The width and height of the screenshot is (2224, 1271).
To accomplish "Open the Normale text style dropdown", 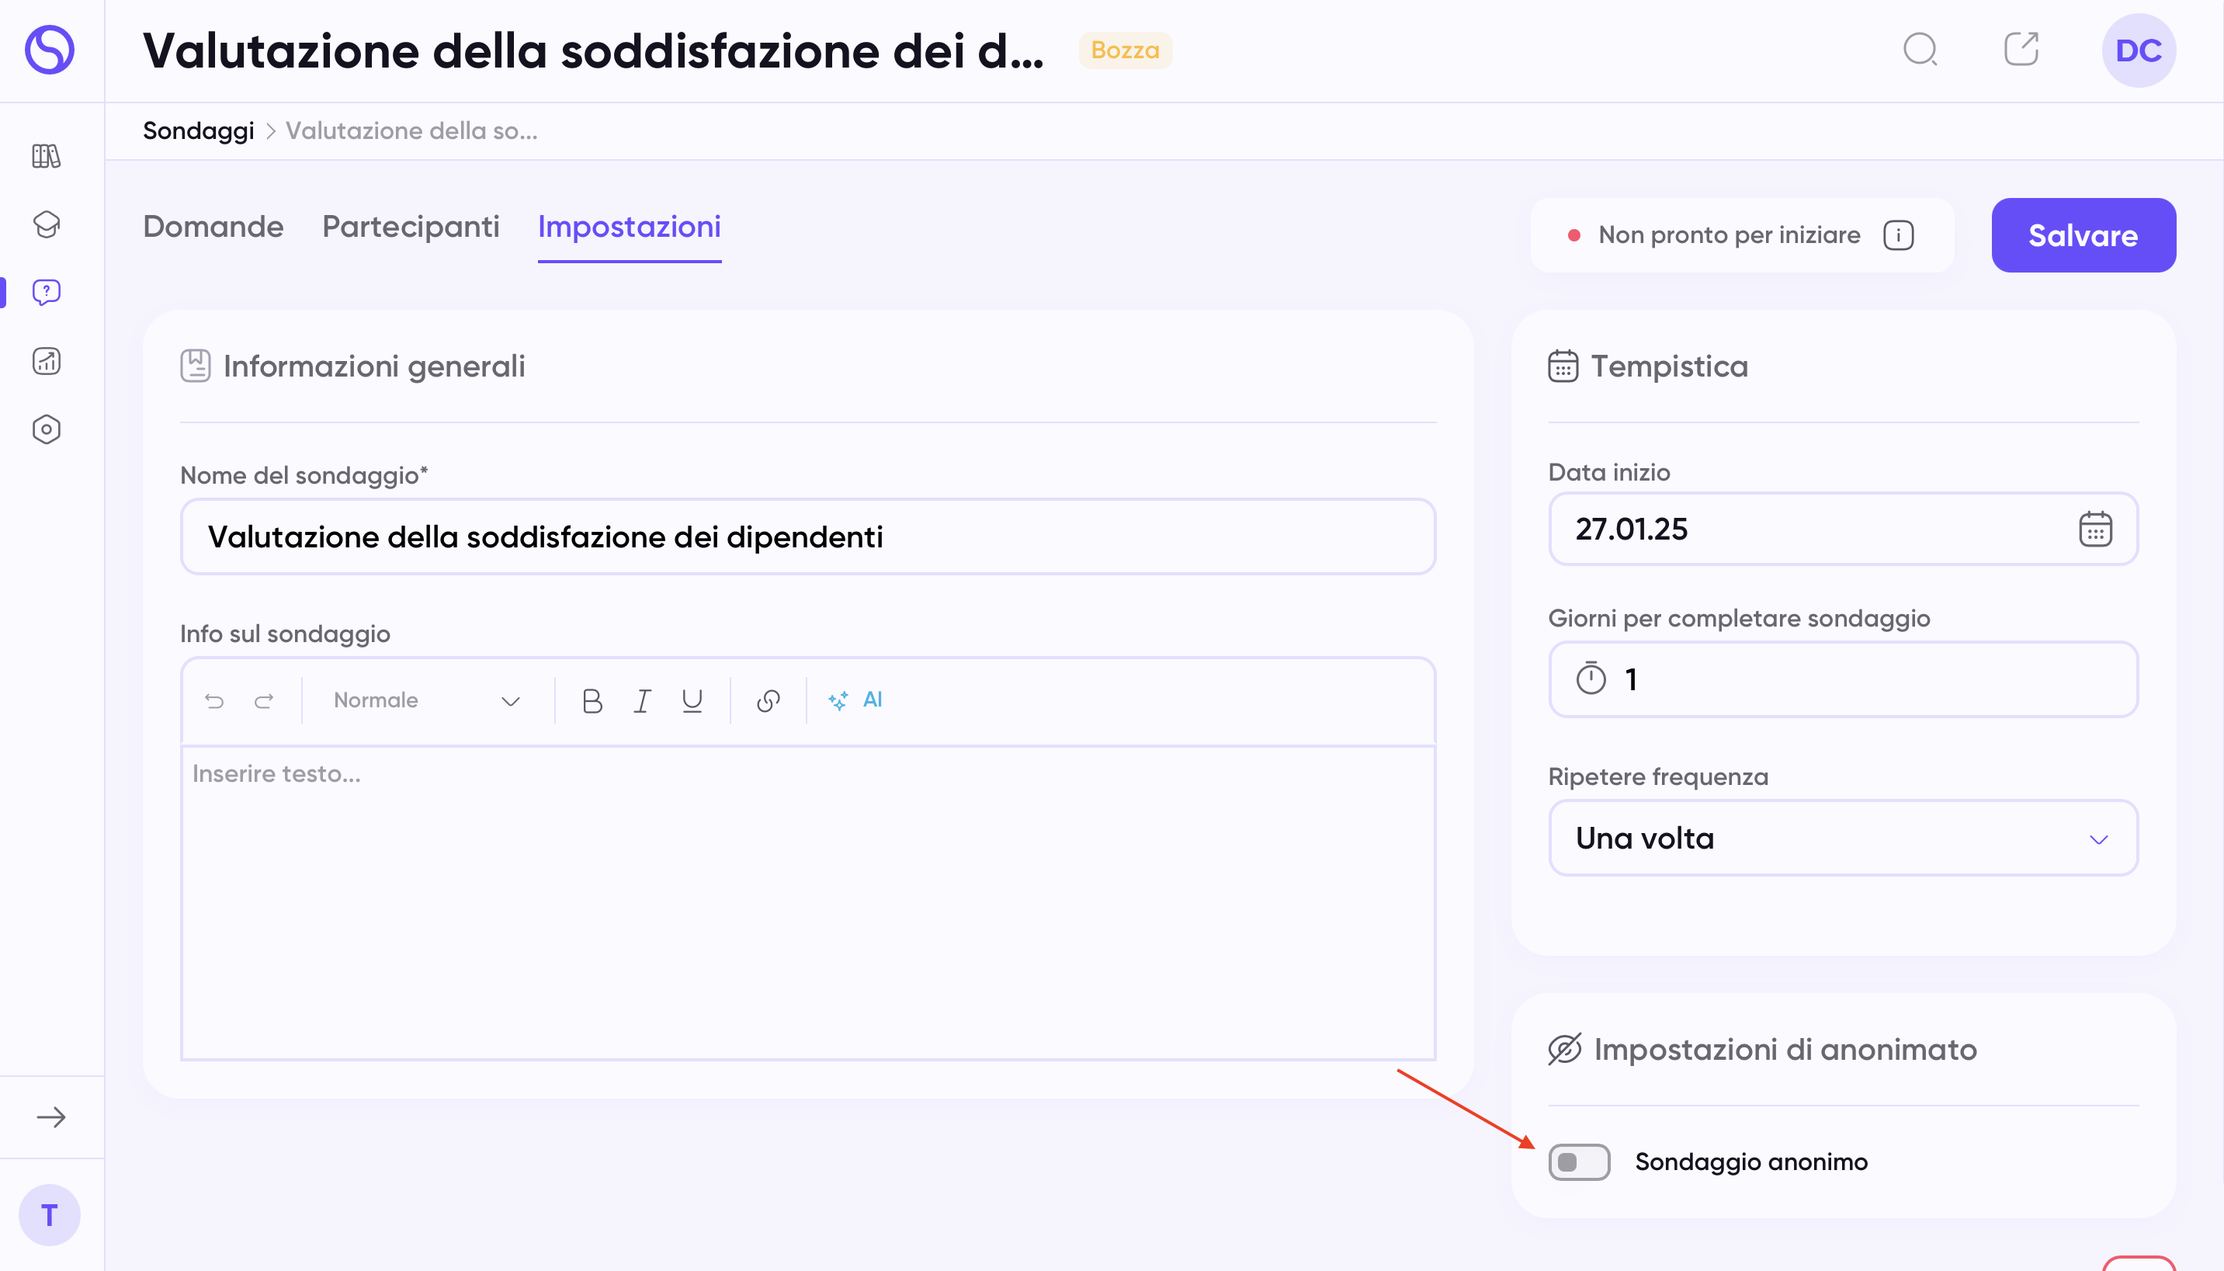I will tap(427, 700).
